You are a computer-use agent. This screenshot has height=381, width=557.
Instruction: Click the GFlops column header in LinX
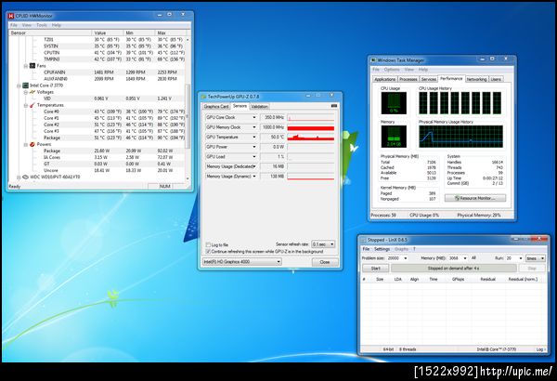tap(459, 280)
